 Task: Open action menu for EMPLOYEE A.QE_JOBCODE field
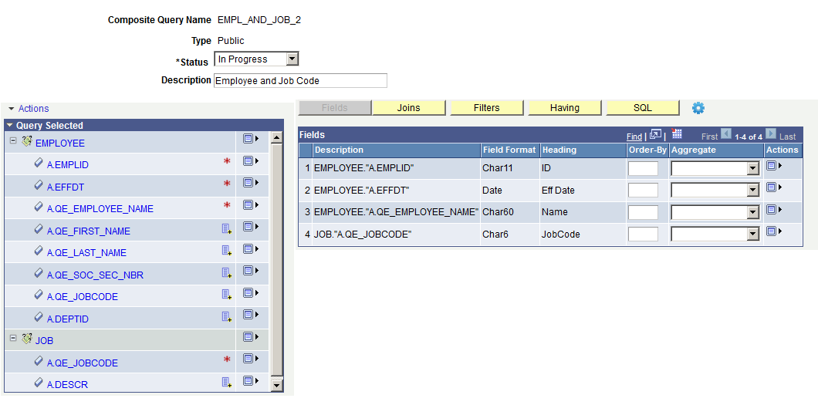click(x=251, y=292)
